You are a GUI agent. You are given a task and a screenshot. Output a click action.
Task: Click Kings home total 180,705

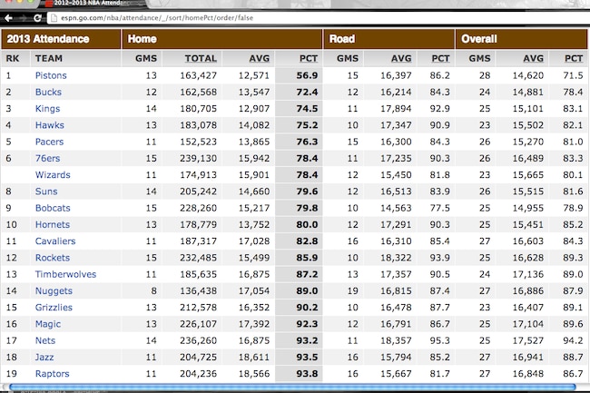coord(198,108)
